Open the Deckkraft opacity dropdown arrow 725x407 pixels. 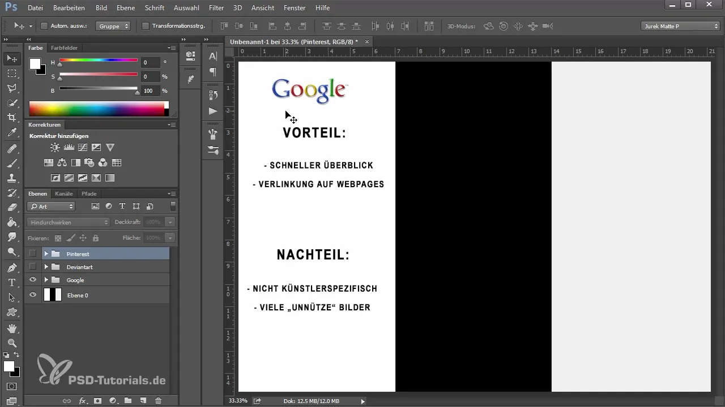(x=170, y=222)
